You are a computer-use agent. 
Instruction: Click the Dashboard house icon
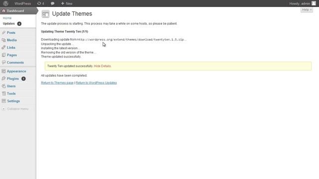(3, 11)
